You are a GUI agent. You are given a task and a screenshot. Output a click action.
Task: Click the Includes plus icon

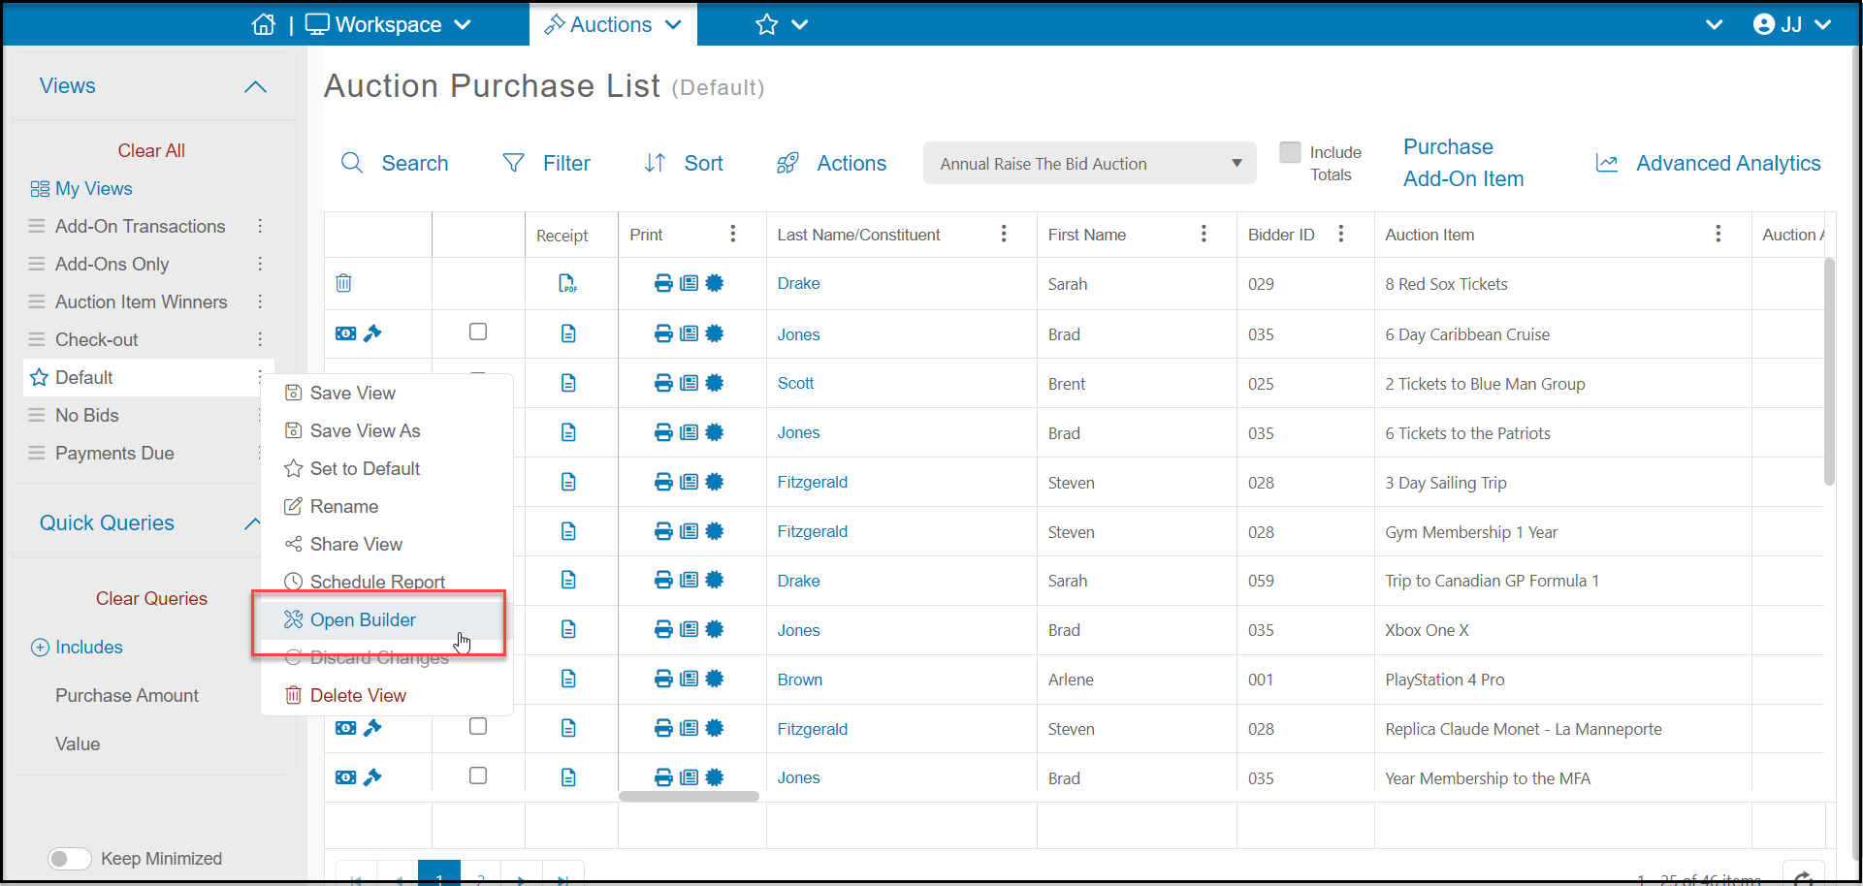(40, 648)
